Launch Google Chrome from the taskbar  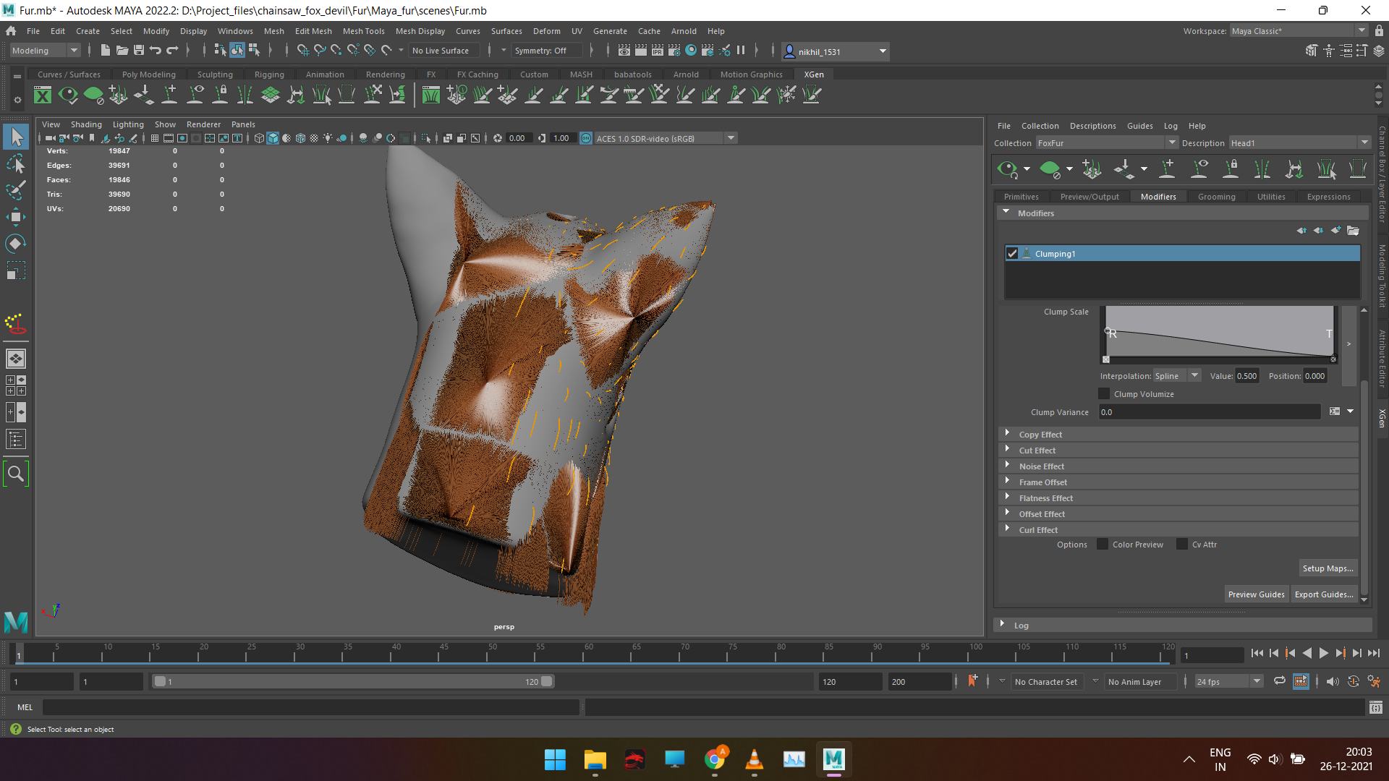(716, 759)
